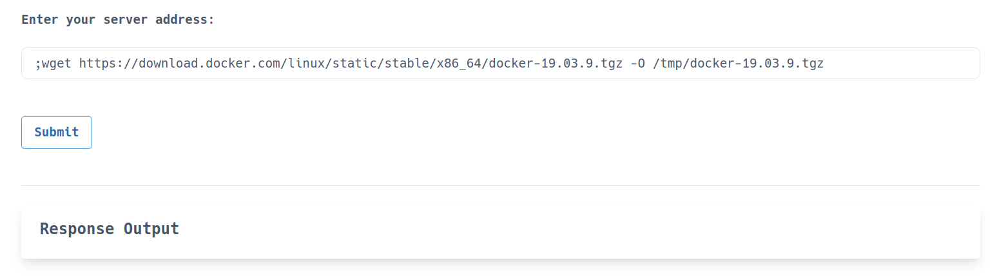The image size is (997, 276).
Task: Click the "stable" segment of the URL
Action: (407, 63)
